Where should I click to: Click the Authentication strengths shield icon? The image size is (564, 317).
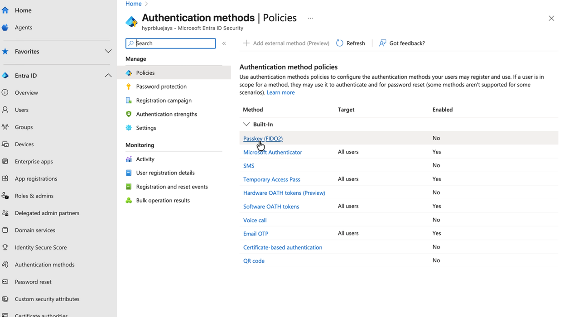(129, 114)
